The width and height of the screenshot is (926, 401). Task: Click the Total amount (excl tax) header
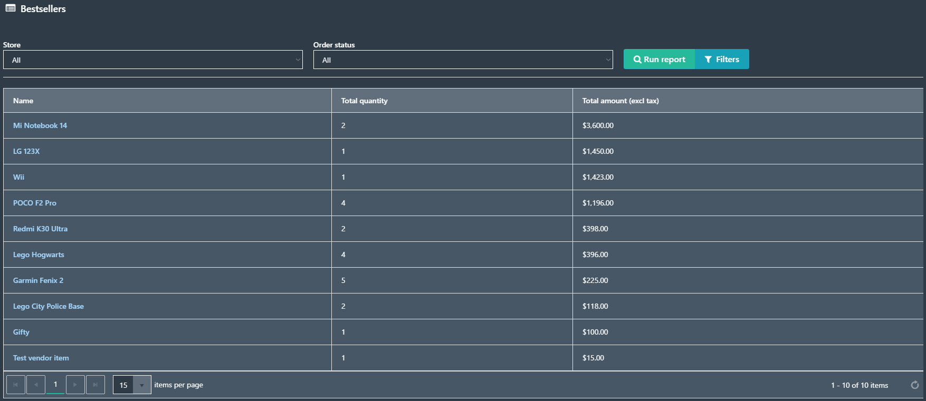748,101
